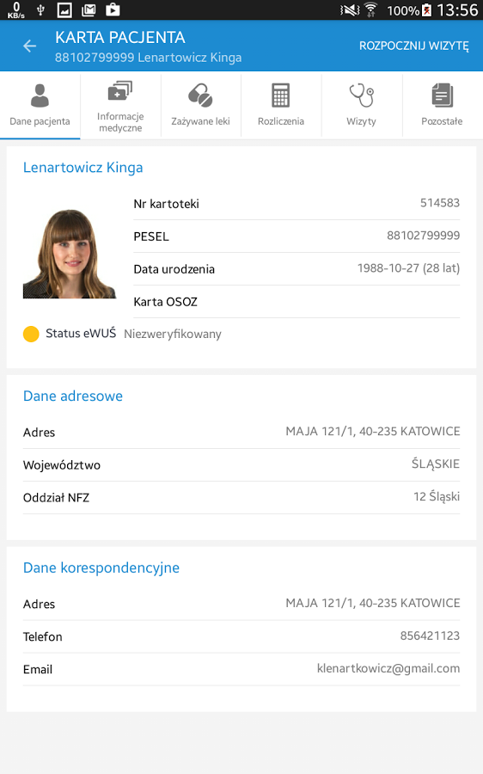Screen dimensions: 483x774
Task: Tap the Wi-Fi status bar icon
Action: click(370, 9)
